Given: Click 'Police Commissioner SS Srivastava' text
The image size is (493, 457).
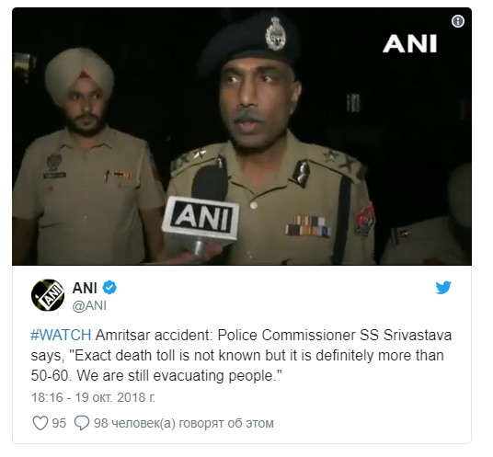Looking at the screenshot, I should tap(335, 335).
